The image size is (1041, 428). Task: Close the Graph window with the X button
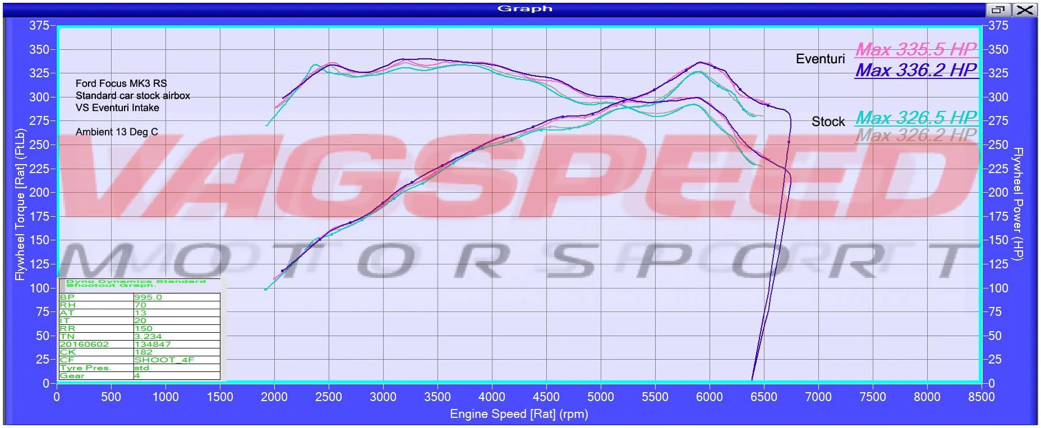(x=1025, y=10)
